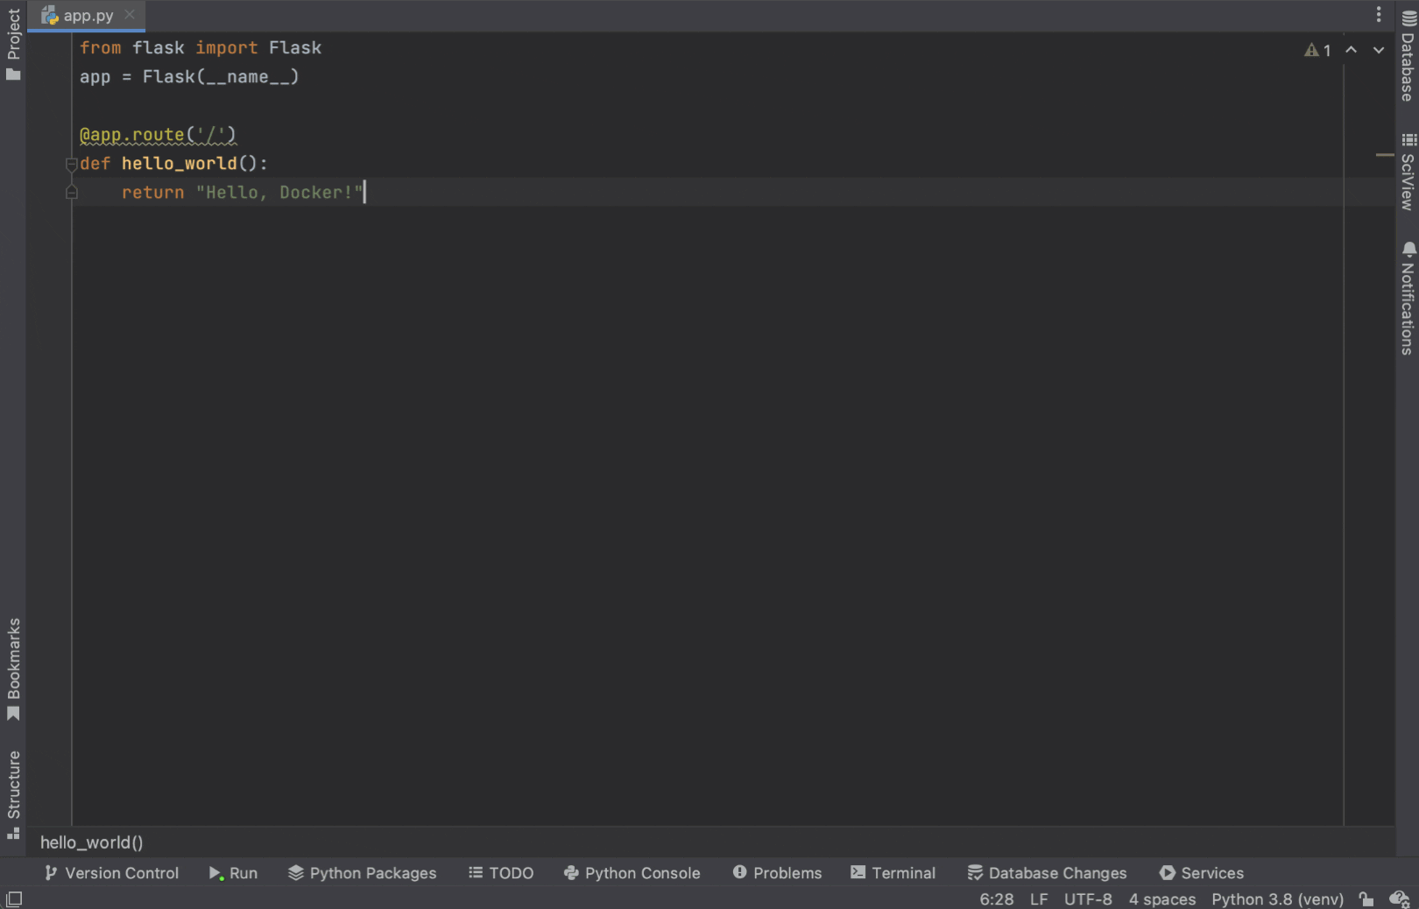Click the 6:28 caret position indicator
This screenshot has height=909, width=1419.
pyautogui.click(x=996, y=898)
